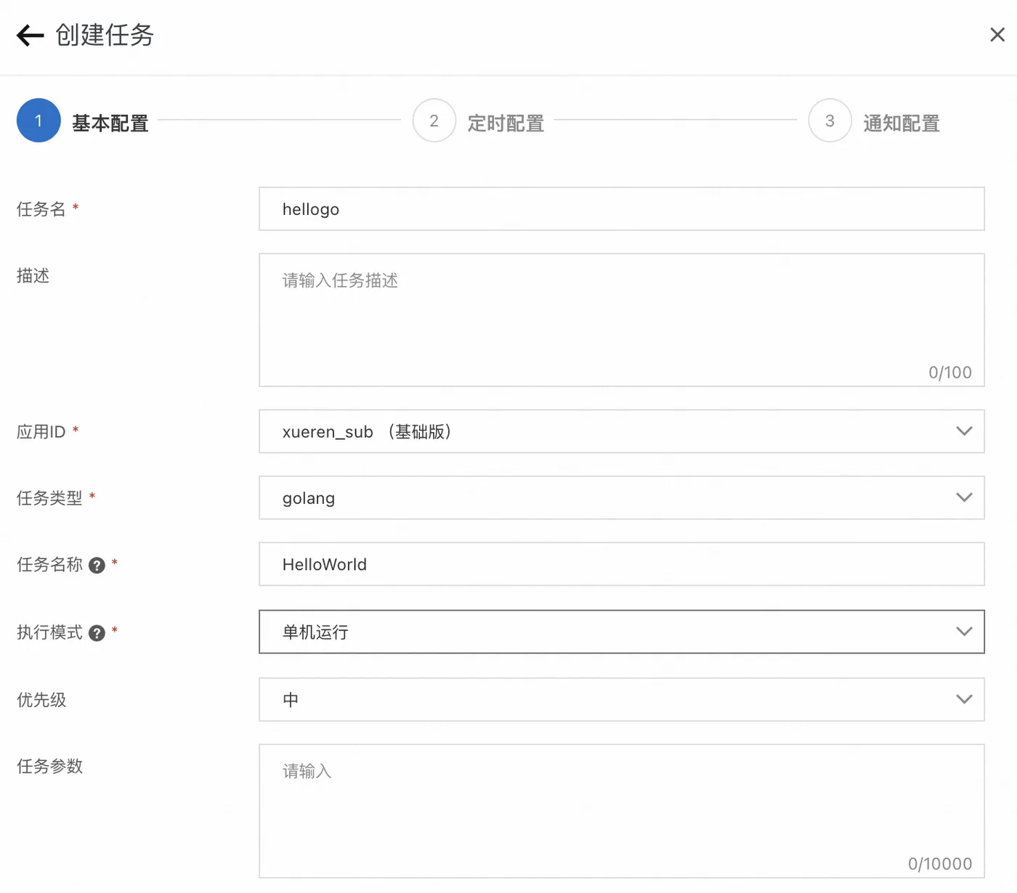Open the 执行模式 dropdown 单机运行
Screen dimensions: 1017x893
(x=622, y=632)
